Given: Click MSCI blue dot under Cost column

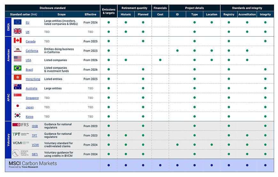Looking at the screenshot, I should click(160, 165).
